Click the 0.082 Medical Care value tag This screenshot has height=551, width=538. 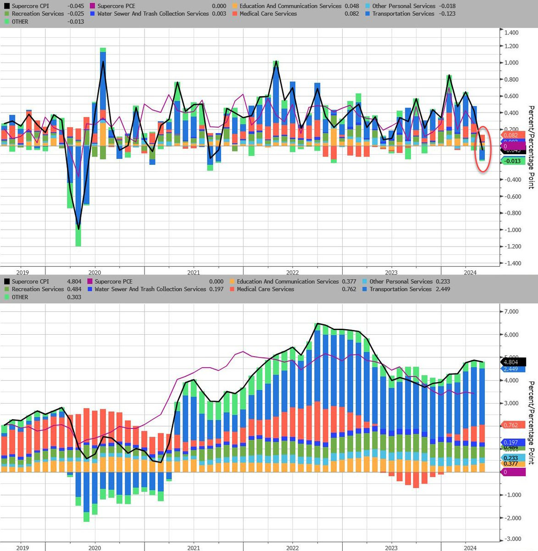tap(512, 135)
